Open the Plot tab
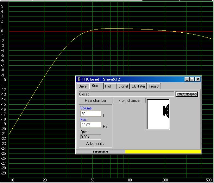214x183 pixels. pos(110,86)
